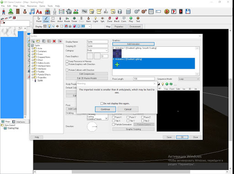Screen dimensions: 234x174
Task: Check the Tile X option
Action: [113, 121]
